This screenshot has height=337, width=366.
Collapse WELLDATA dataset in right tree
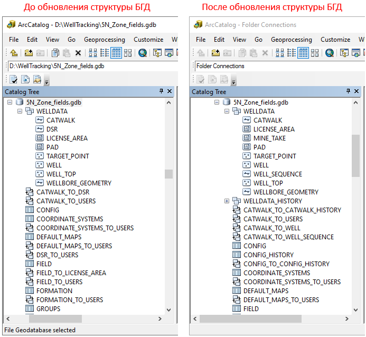(x=227, y=111)
